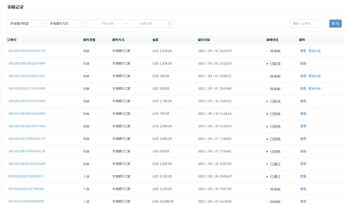Open order DP202108261158204917 link

coord(26,176)
